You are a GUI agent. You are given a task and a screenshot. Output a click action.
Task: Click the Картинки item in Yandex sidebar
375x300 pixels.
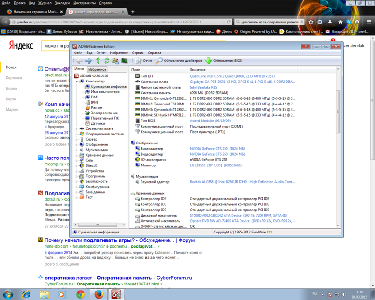14,78
